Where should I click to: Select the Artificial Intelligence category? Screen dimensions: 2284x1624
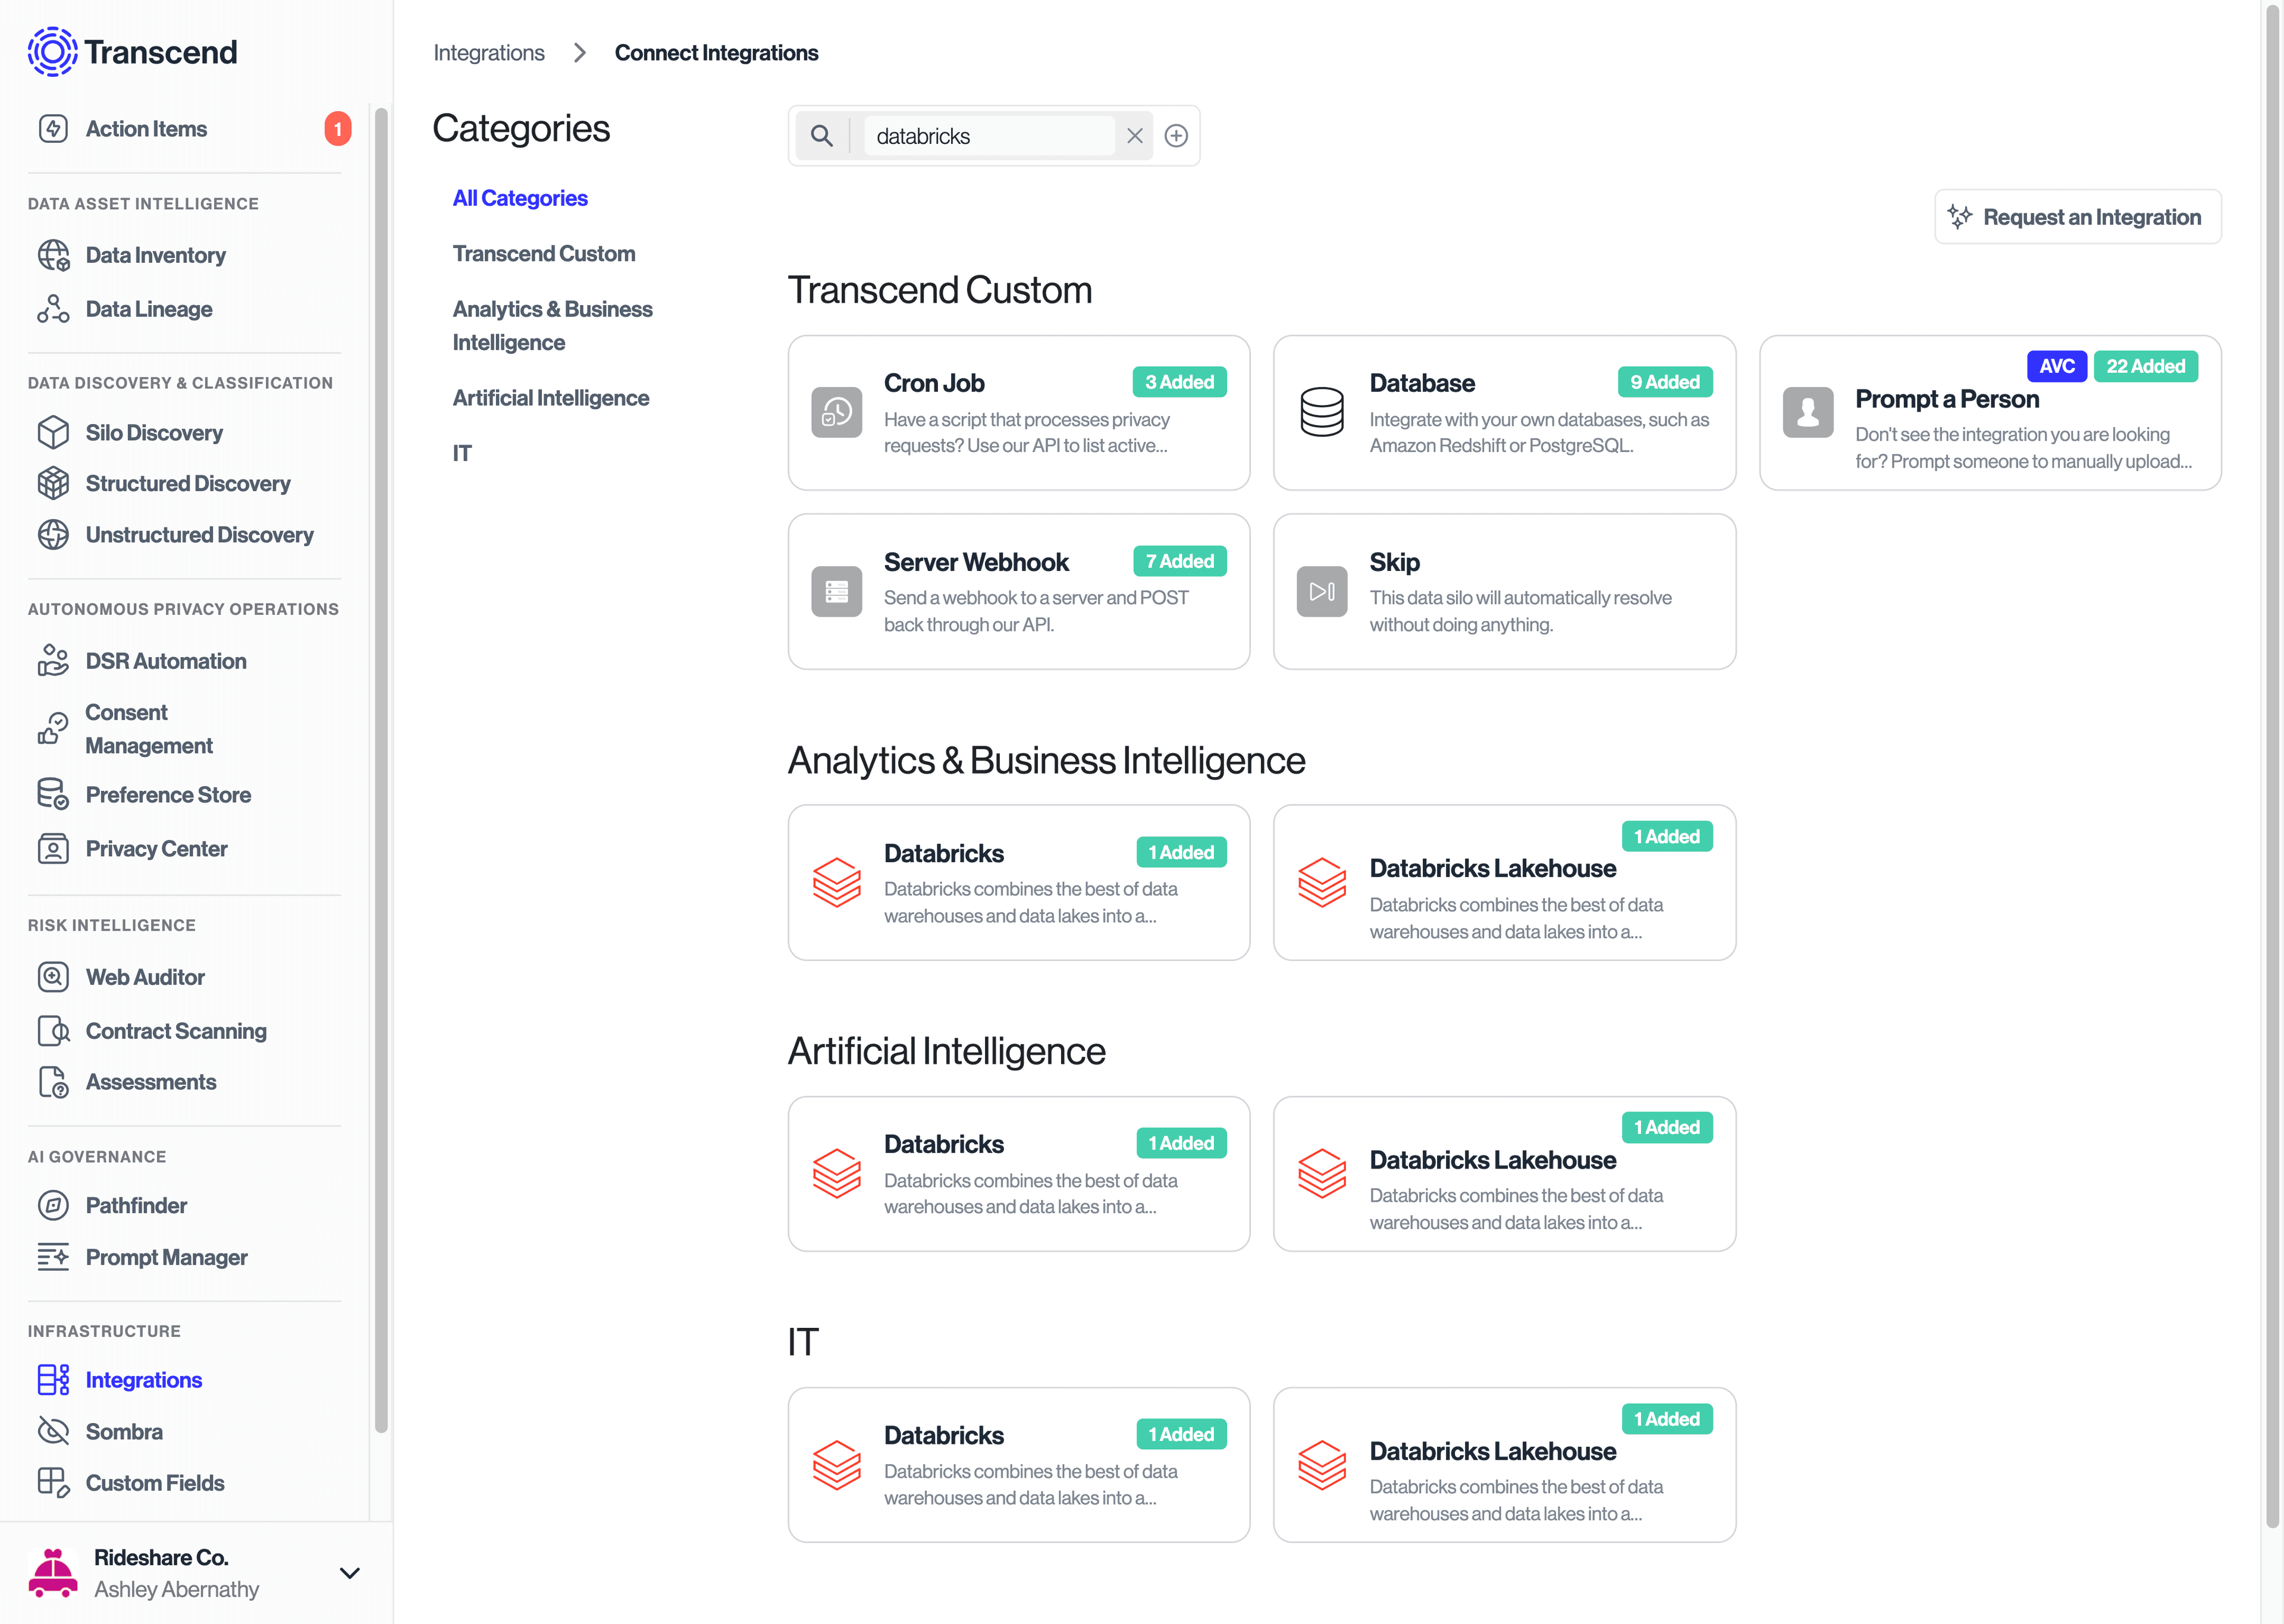tap(551, 397)
